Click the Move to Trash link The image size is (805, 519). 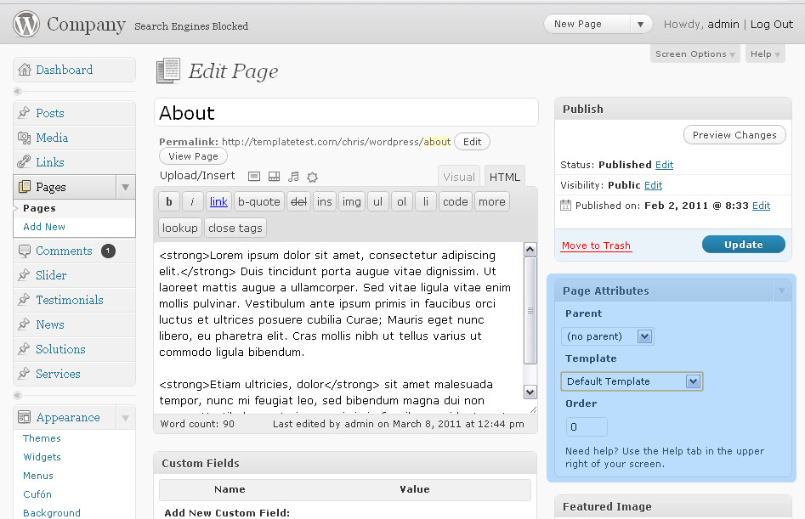point(596,245)
